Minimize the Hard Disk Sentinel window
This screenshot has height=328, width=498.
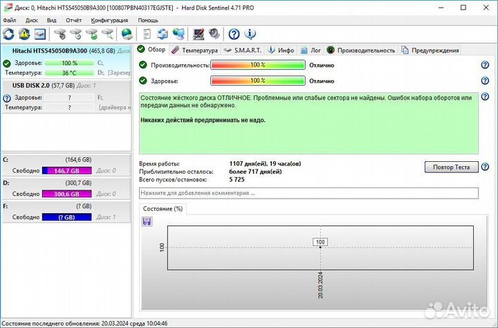(x=441, y=8)
